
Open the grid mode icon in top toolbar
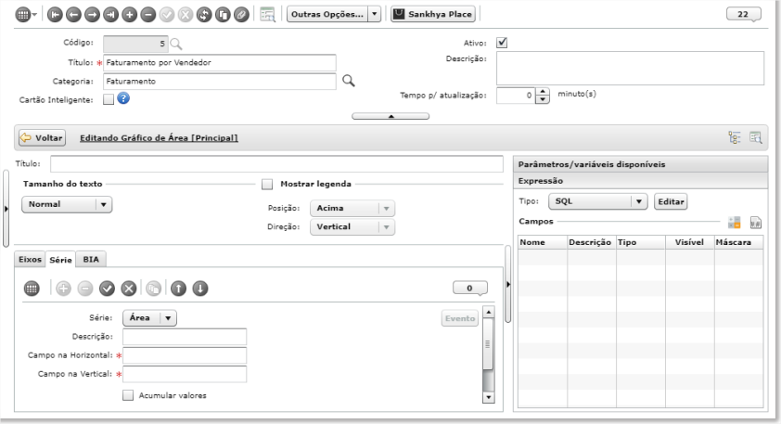tap(23, 15)
